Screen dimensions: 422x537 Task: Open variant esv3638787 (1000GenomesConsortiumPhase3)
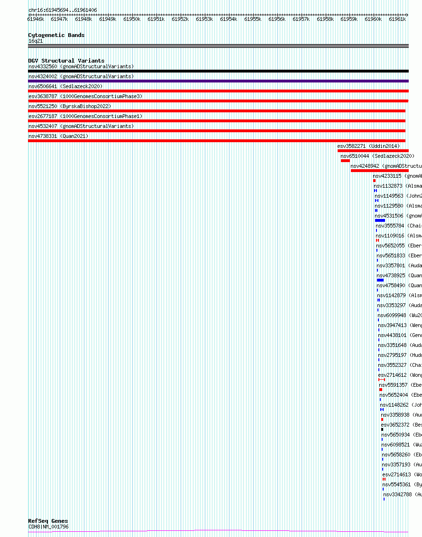[85, 96]
